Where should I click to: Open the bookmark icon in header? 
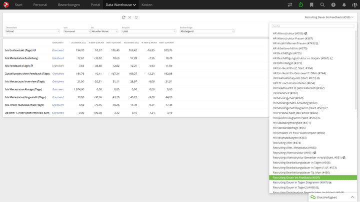click(x=311, y=5)
